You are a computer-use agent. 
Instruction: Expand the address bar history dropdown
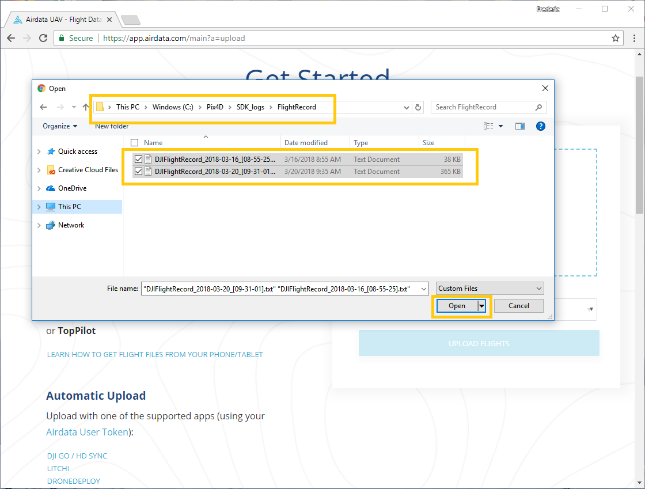coord(407,107)
